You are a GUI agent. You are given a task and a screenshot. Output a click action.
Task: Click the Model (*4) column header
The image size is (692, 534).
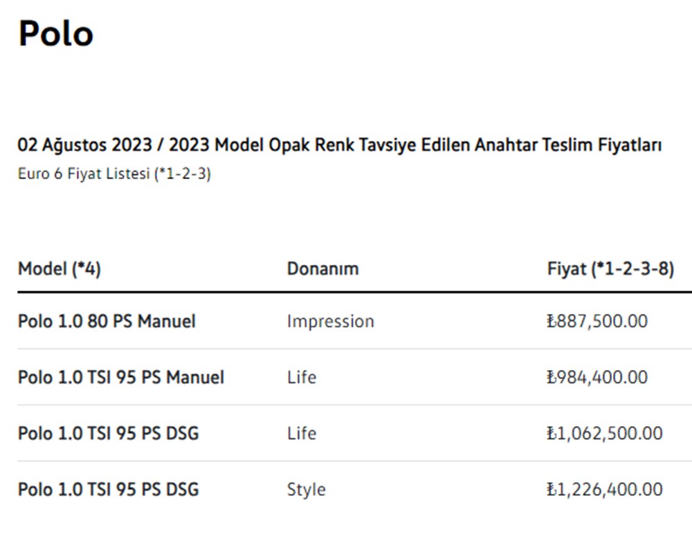coord(60,269)
